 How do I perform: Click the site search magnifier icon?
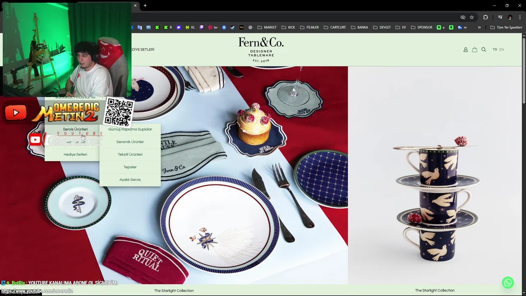(484, 50)
